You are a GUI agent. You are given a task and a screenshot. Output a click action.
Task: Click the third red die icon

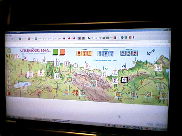(x=74, y=38)
